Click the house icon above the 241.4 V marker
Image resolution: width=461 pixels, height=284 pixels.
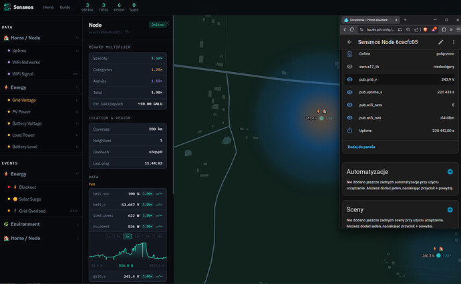(x=324, y=111)
